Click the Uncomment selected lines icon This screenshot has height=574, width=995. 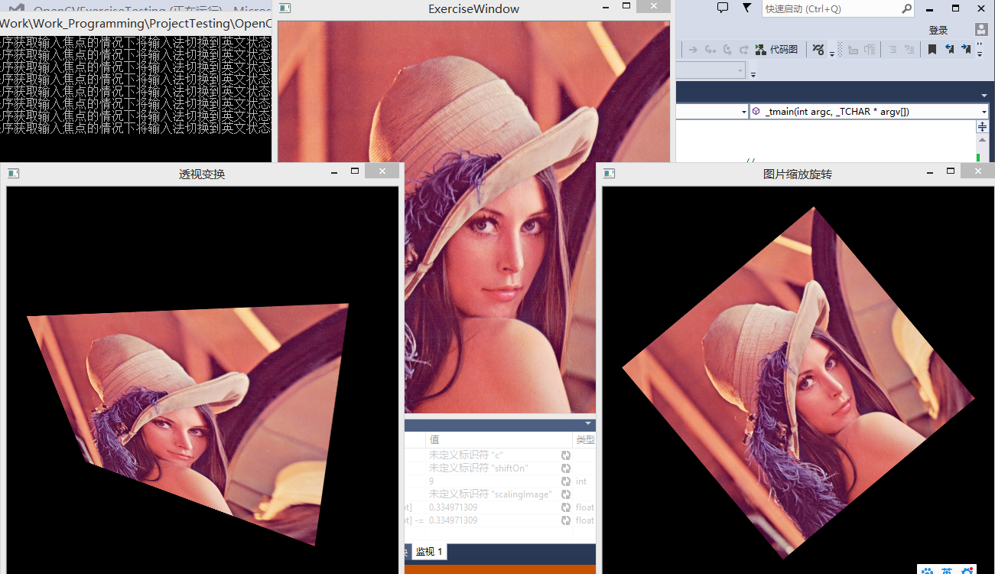(x=909, y=50)
